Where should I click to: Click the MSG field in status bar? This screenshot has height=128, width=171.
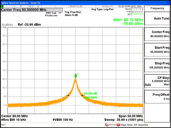click(x=3, y=125)
